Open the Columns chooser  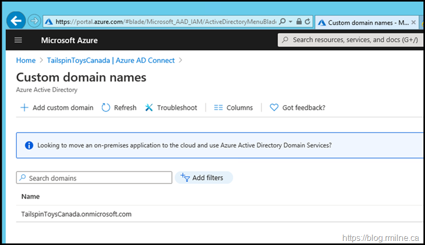tap(233, 107)
